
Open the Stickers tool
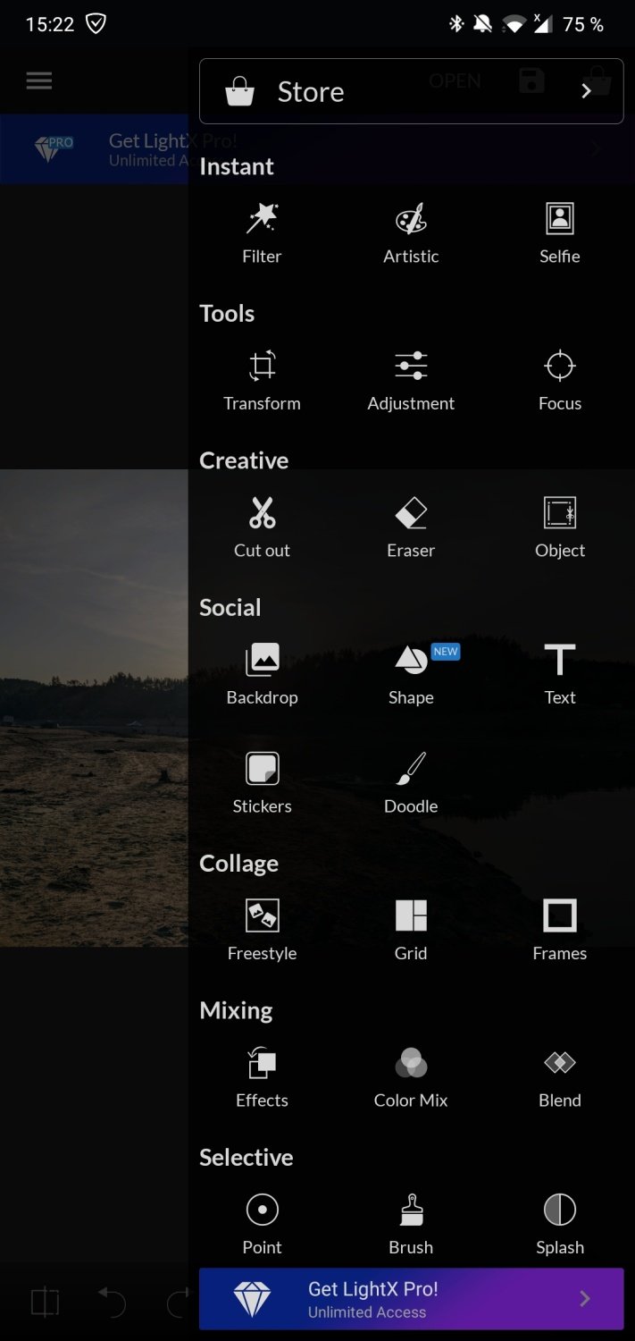pyautogui.click(x=262, y=783)
